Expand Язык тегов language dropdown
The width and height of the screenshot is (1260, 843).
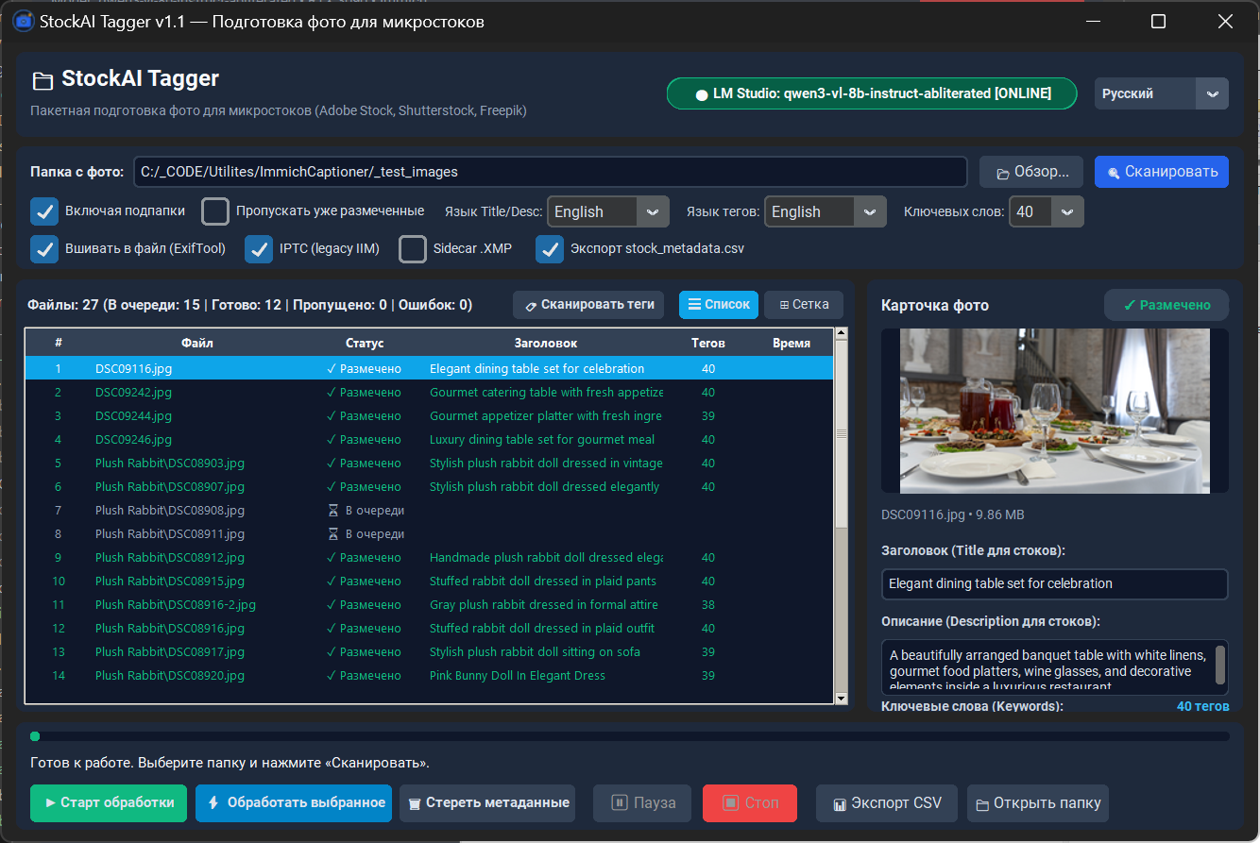[826, 211]
